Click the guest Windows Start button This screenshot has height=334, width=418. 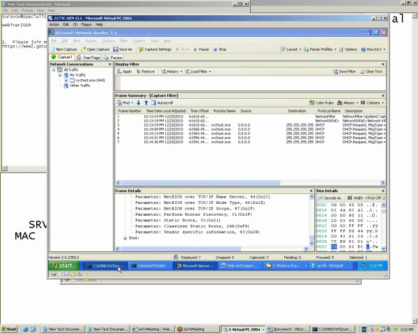point(63,265)
